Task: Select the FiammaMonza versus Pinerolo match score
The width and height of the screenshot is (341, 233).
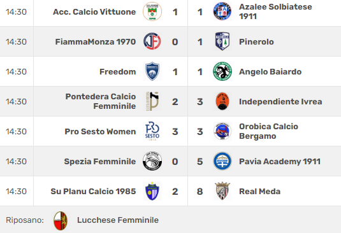Action: pos(187,41)
